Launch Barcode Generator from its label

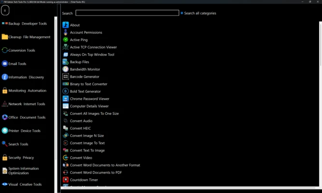(84, 77)
